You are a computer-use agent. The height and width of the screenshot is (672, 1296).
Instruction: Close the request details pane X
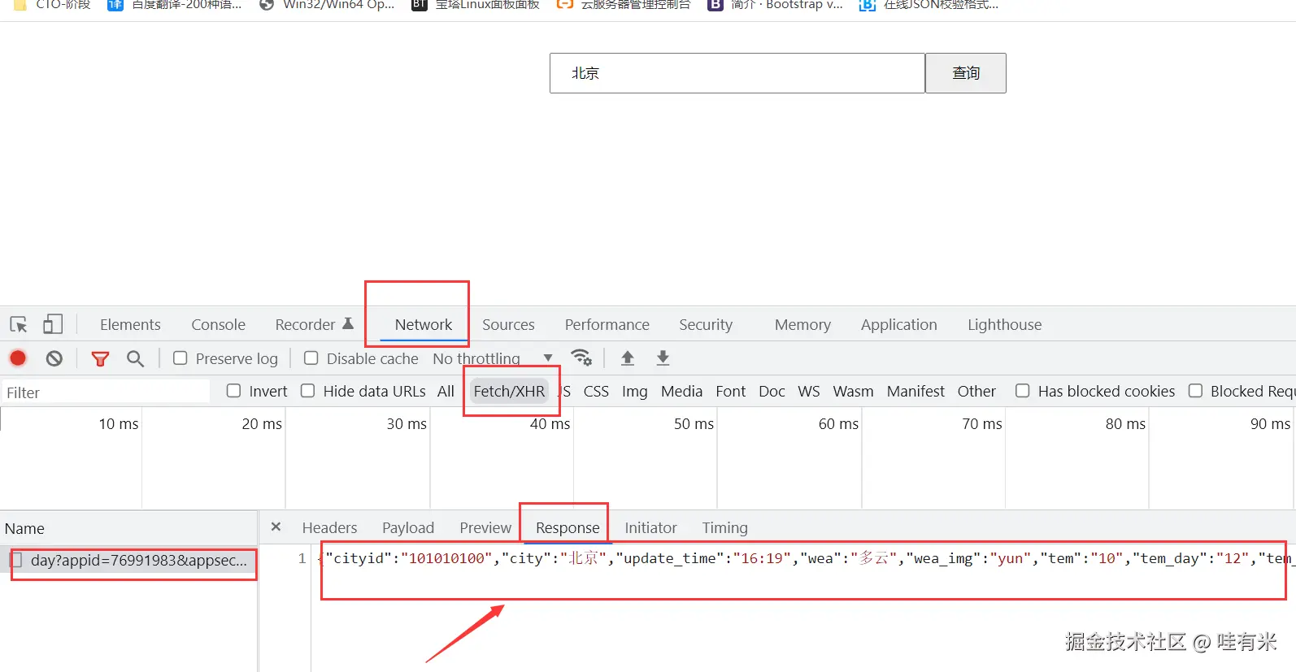click(x=276, y=527)
